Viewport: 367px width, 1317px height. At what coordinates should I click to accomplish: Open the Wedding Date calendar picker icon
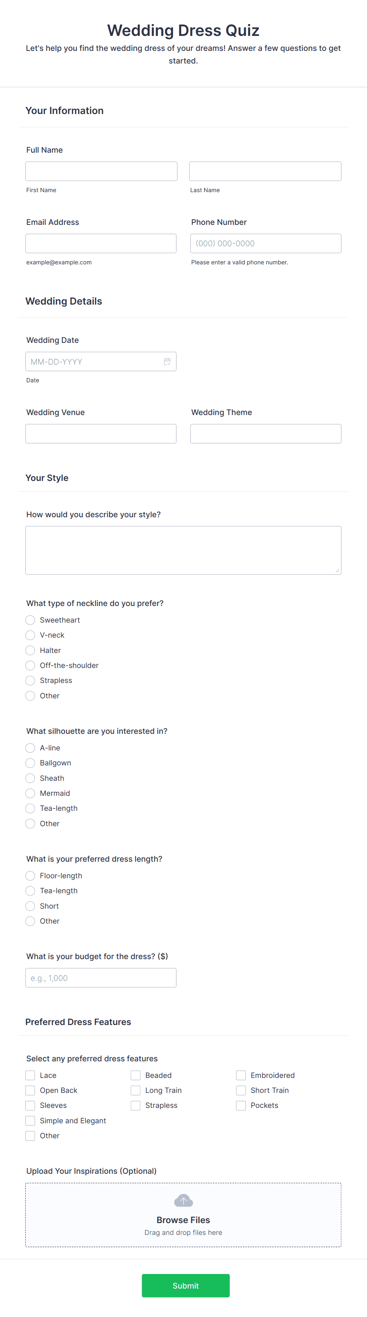tap(168, 361)
